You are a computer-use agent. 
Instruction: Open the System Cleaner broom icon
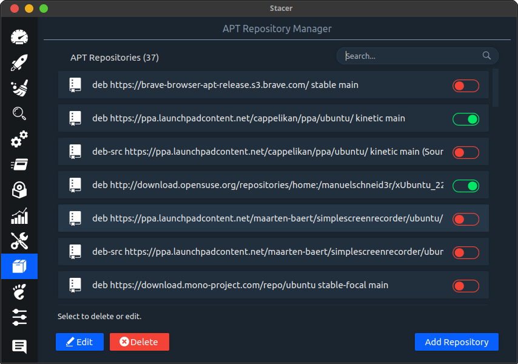pyautogui.click(x=19, y=89)
